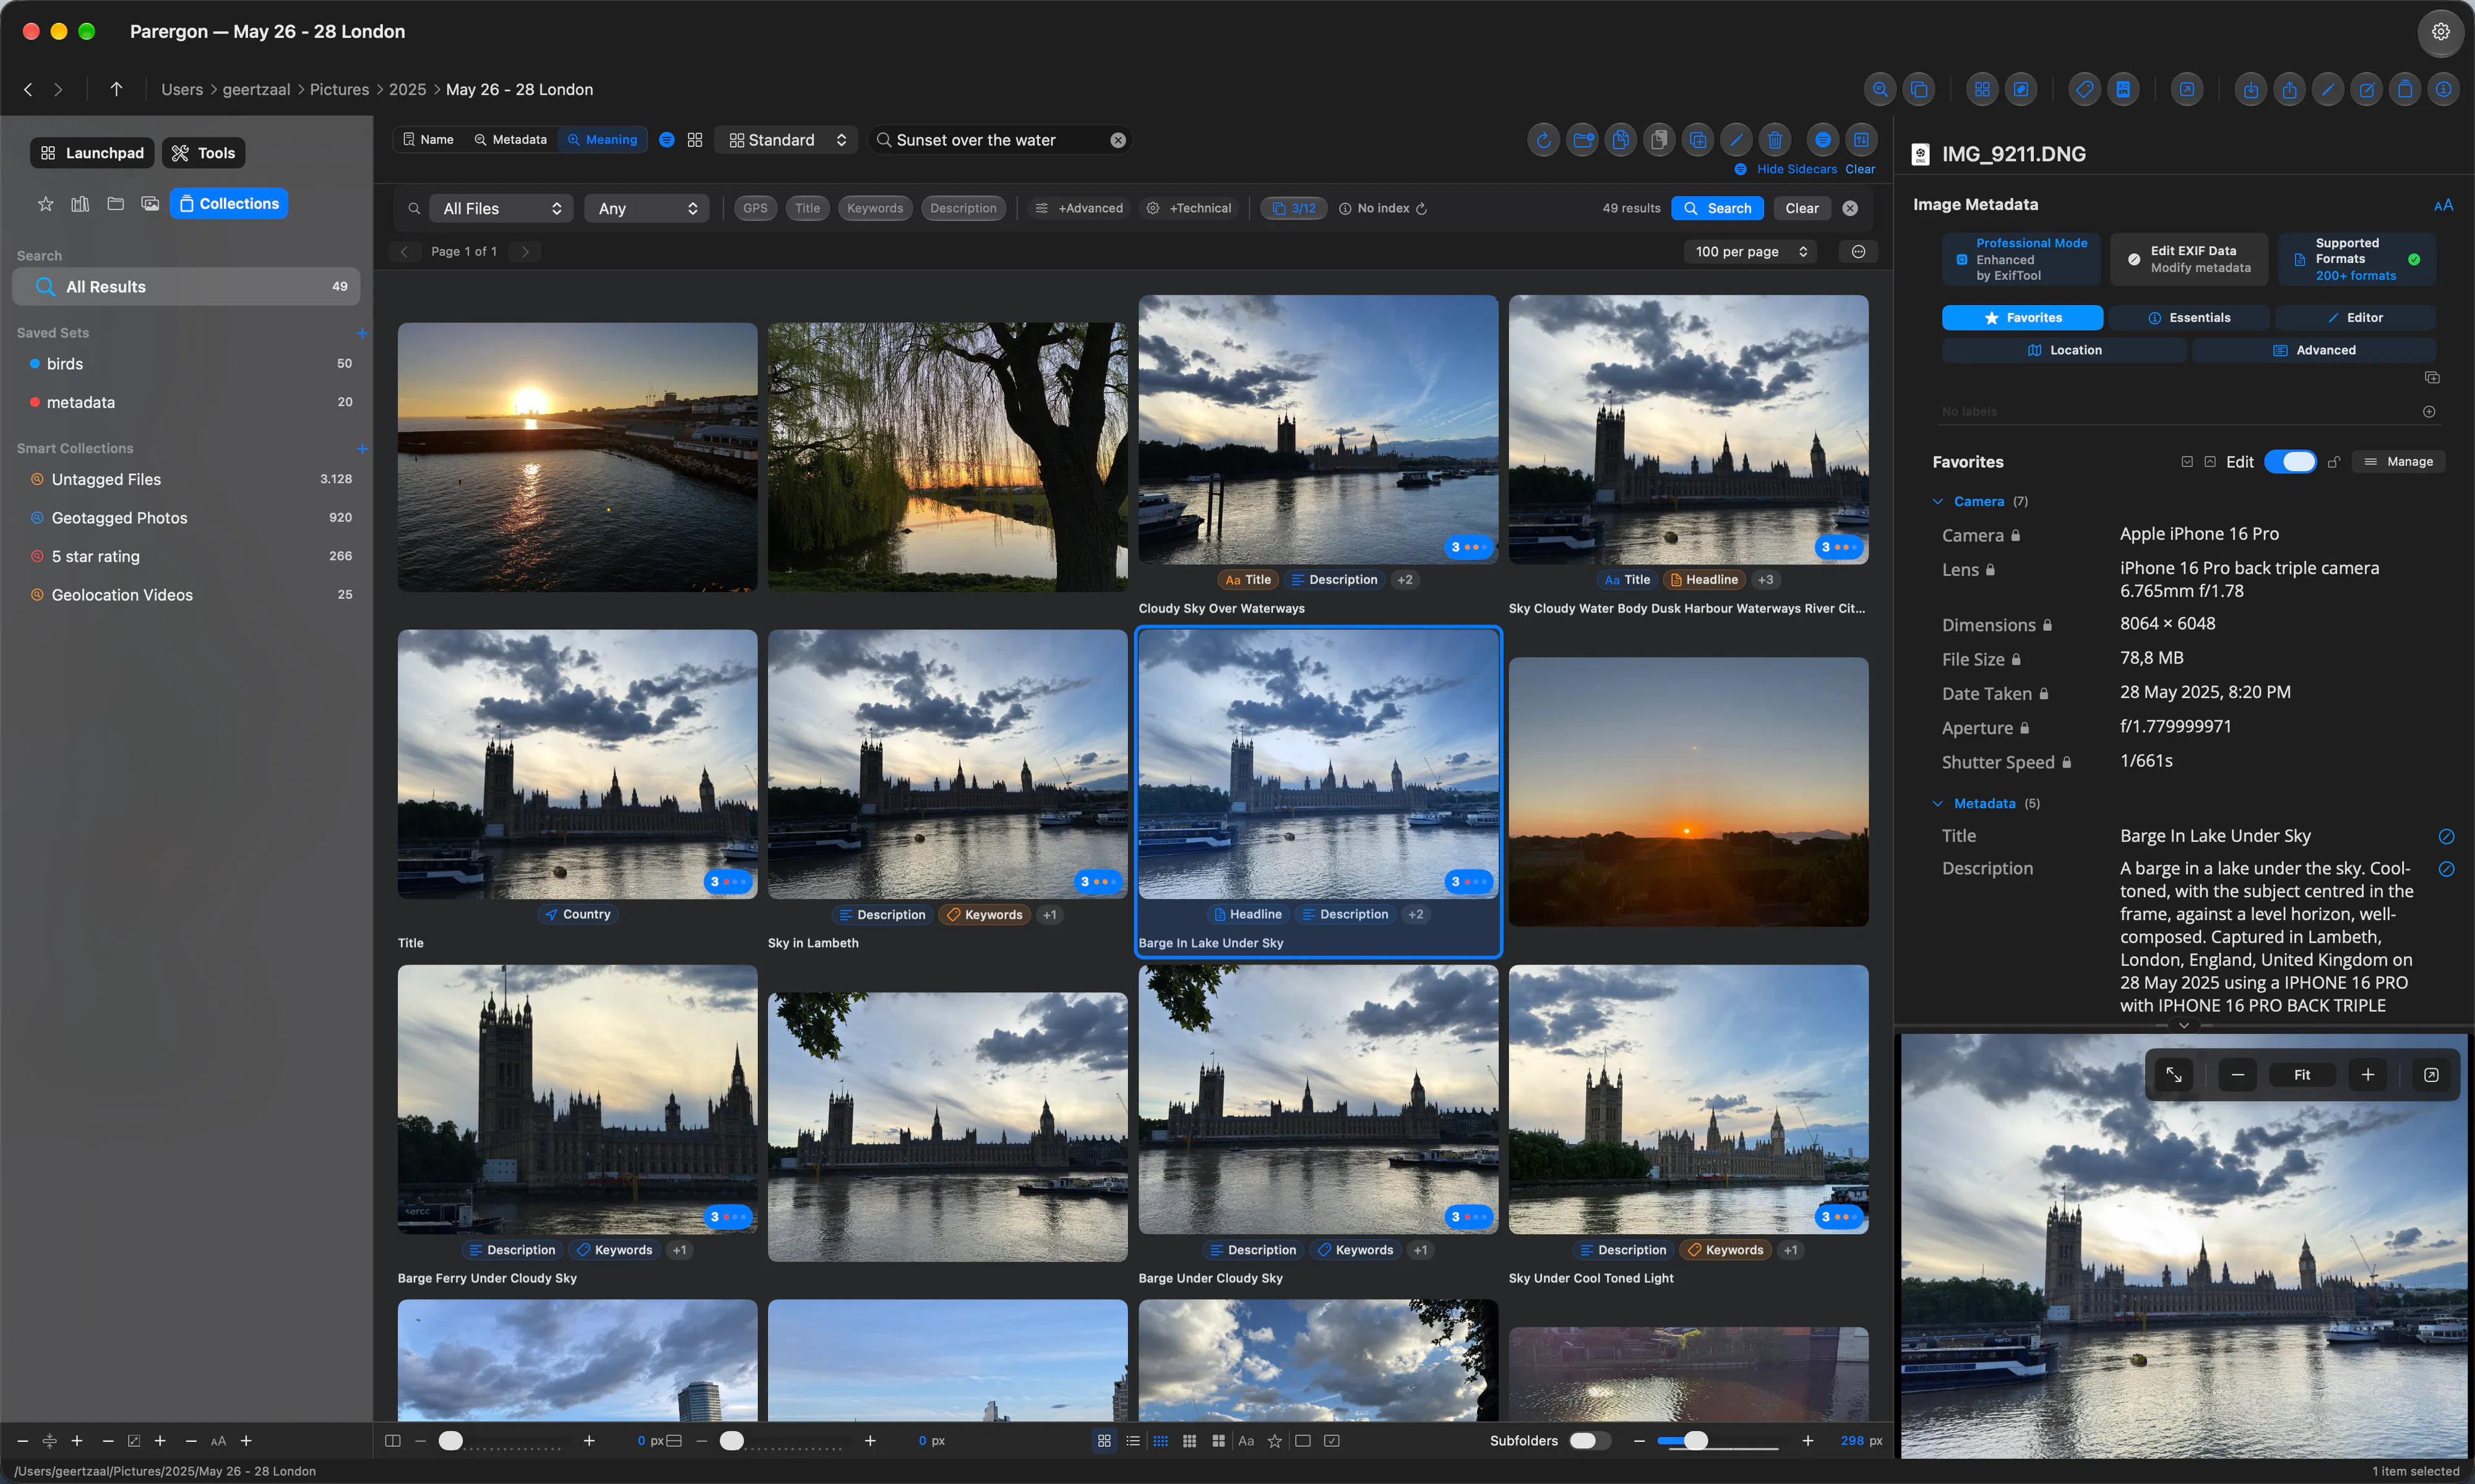Image resolution: width=2475 pixels, height=1484 pixels.
Task: Collapse the Camera section
Action: (1938, 502)
